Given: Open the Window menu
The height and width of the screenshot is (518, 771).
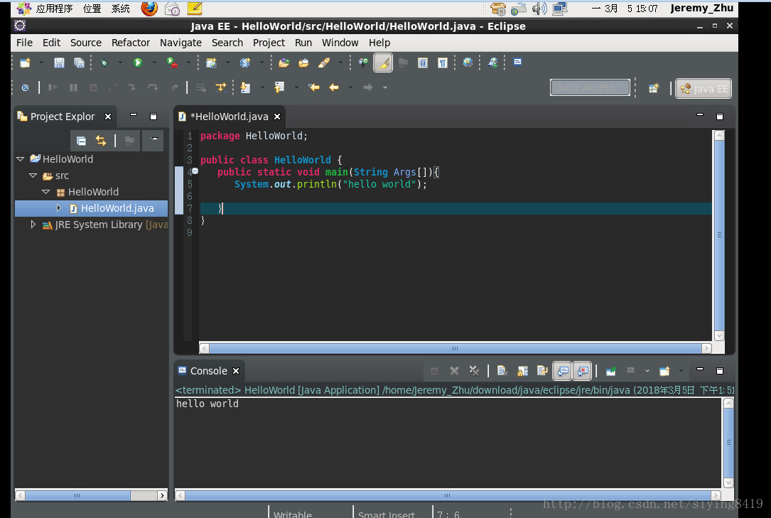Looking at the screenshot, I should (340, 43).
